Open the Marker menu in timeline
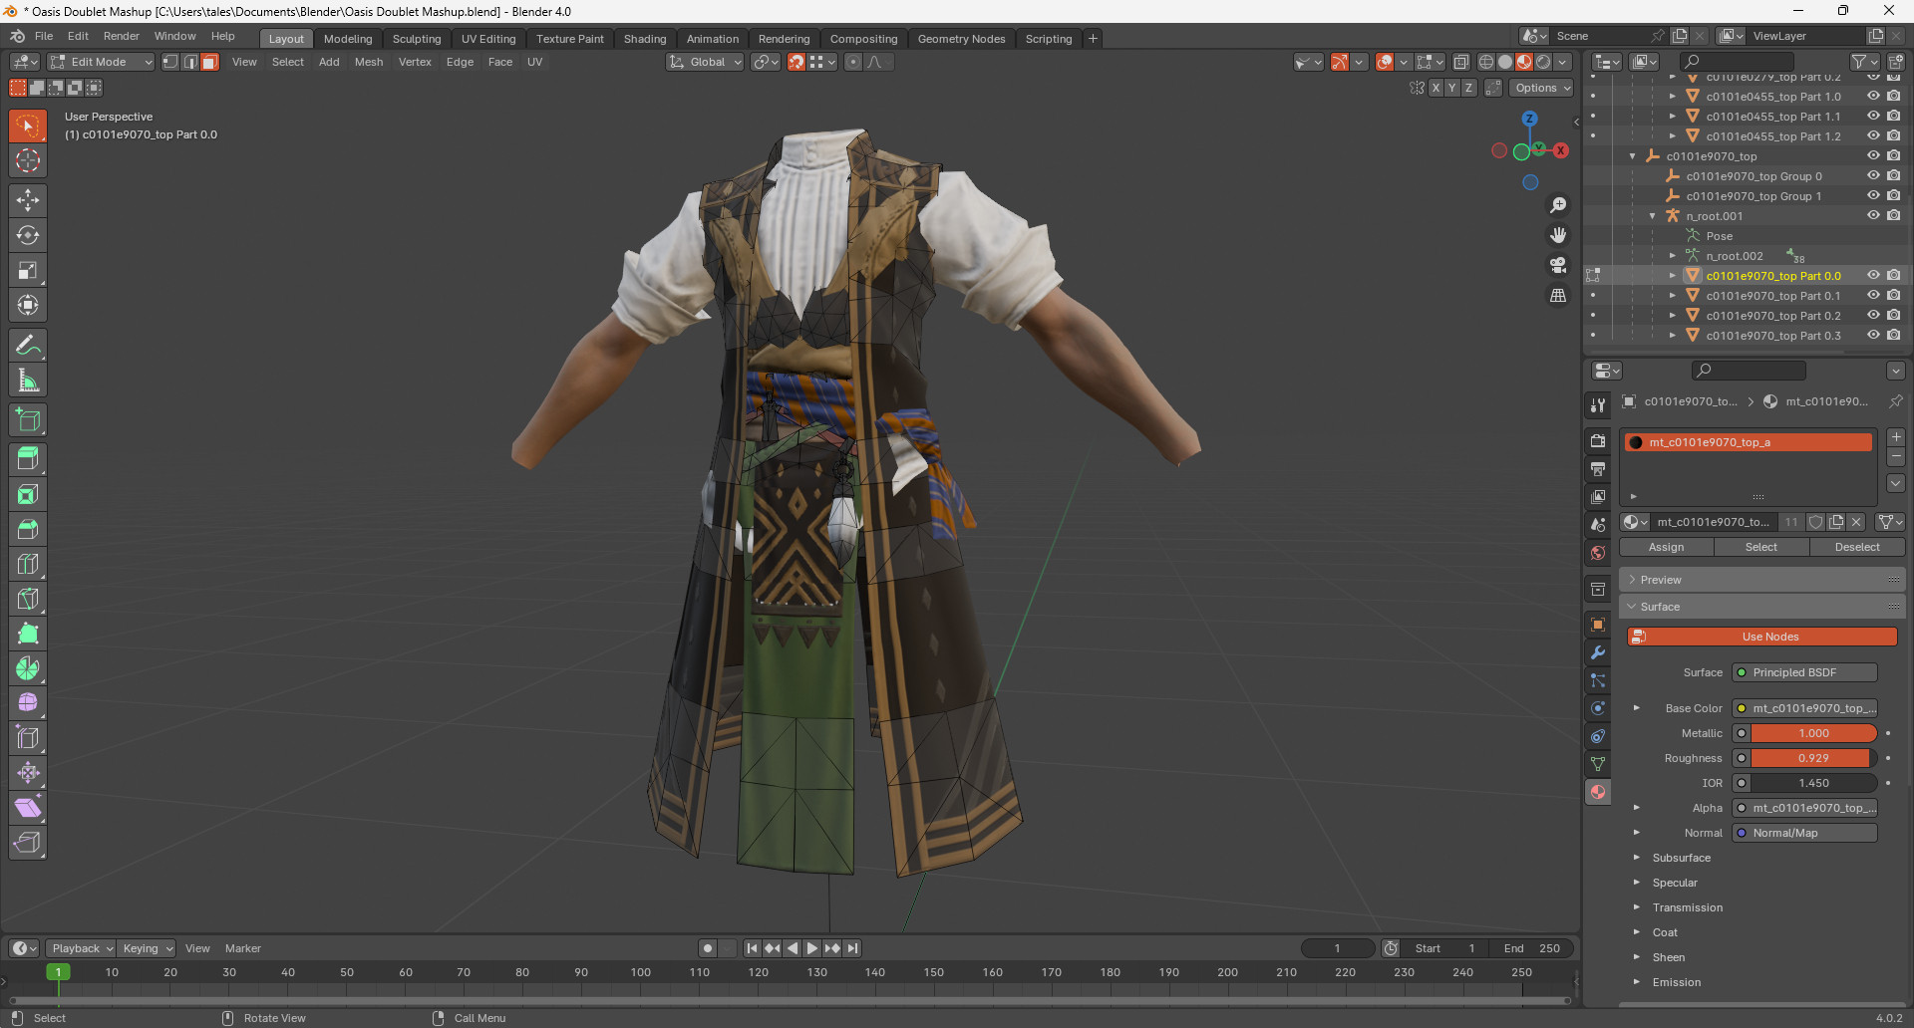 point(243,948)
